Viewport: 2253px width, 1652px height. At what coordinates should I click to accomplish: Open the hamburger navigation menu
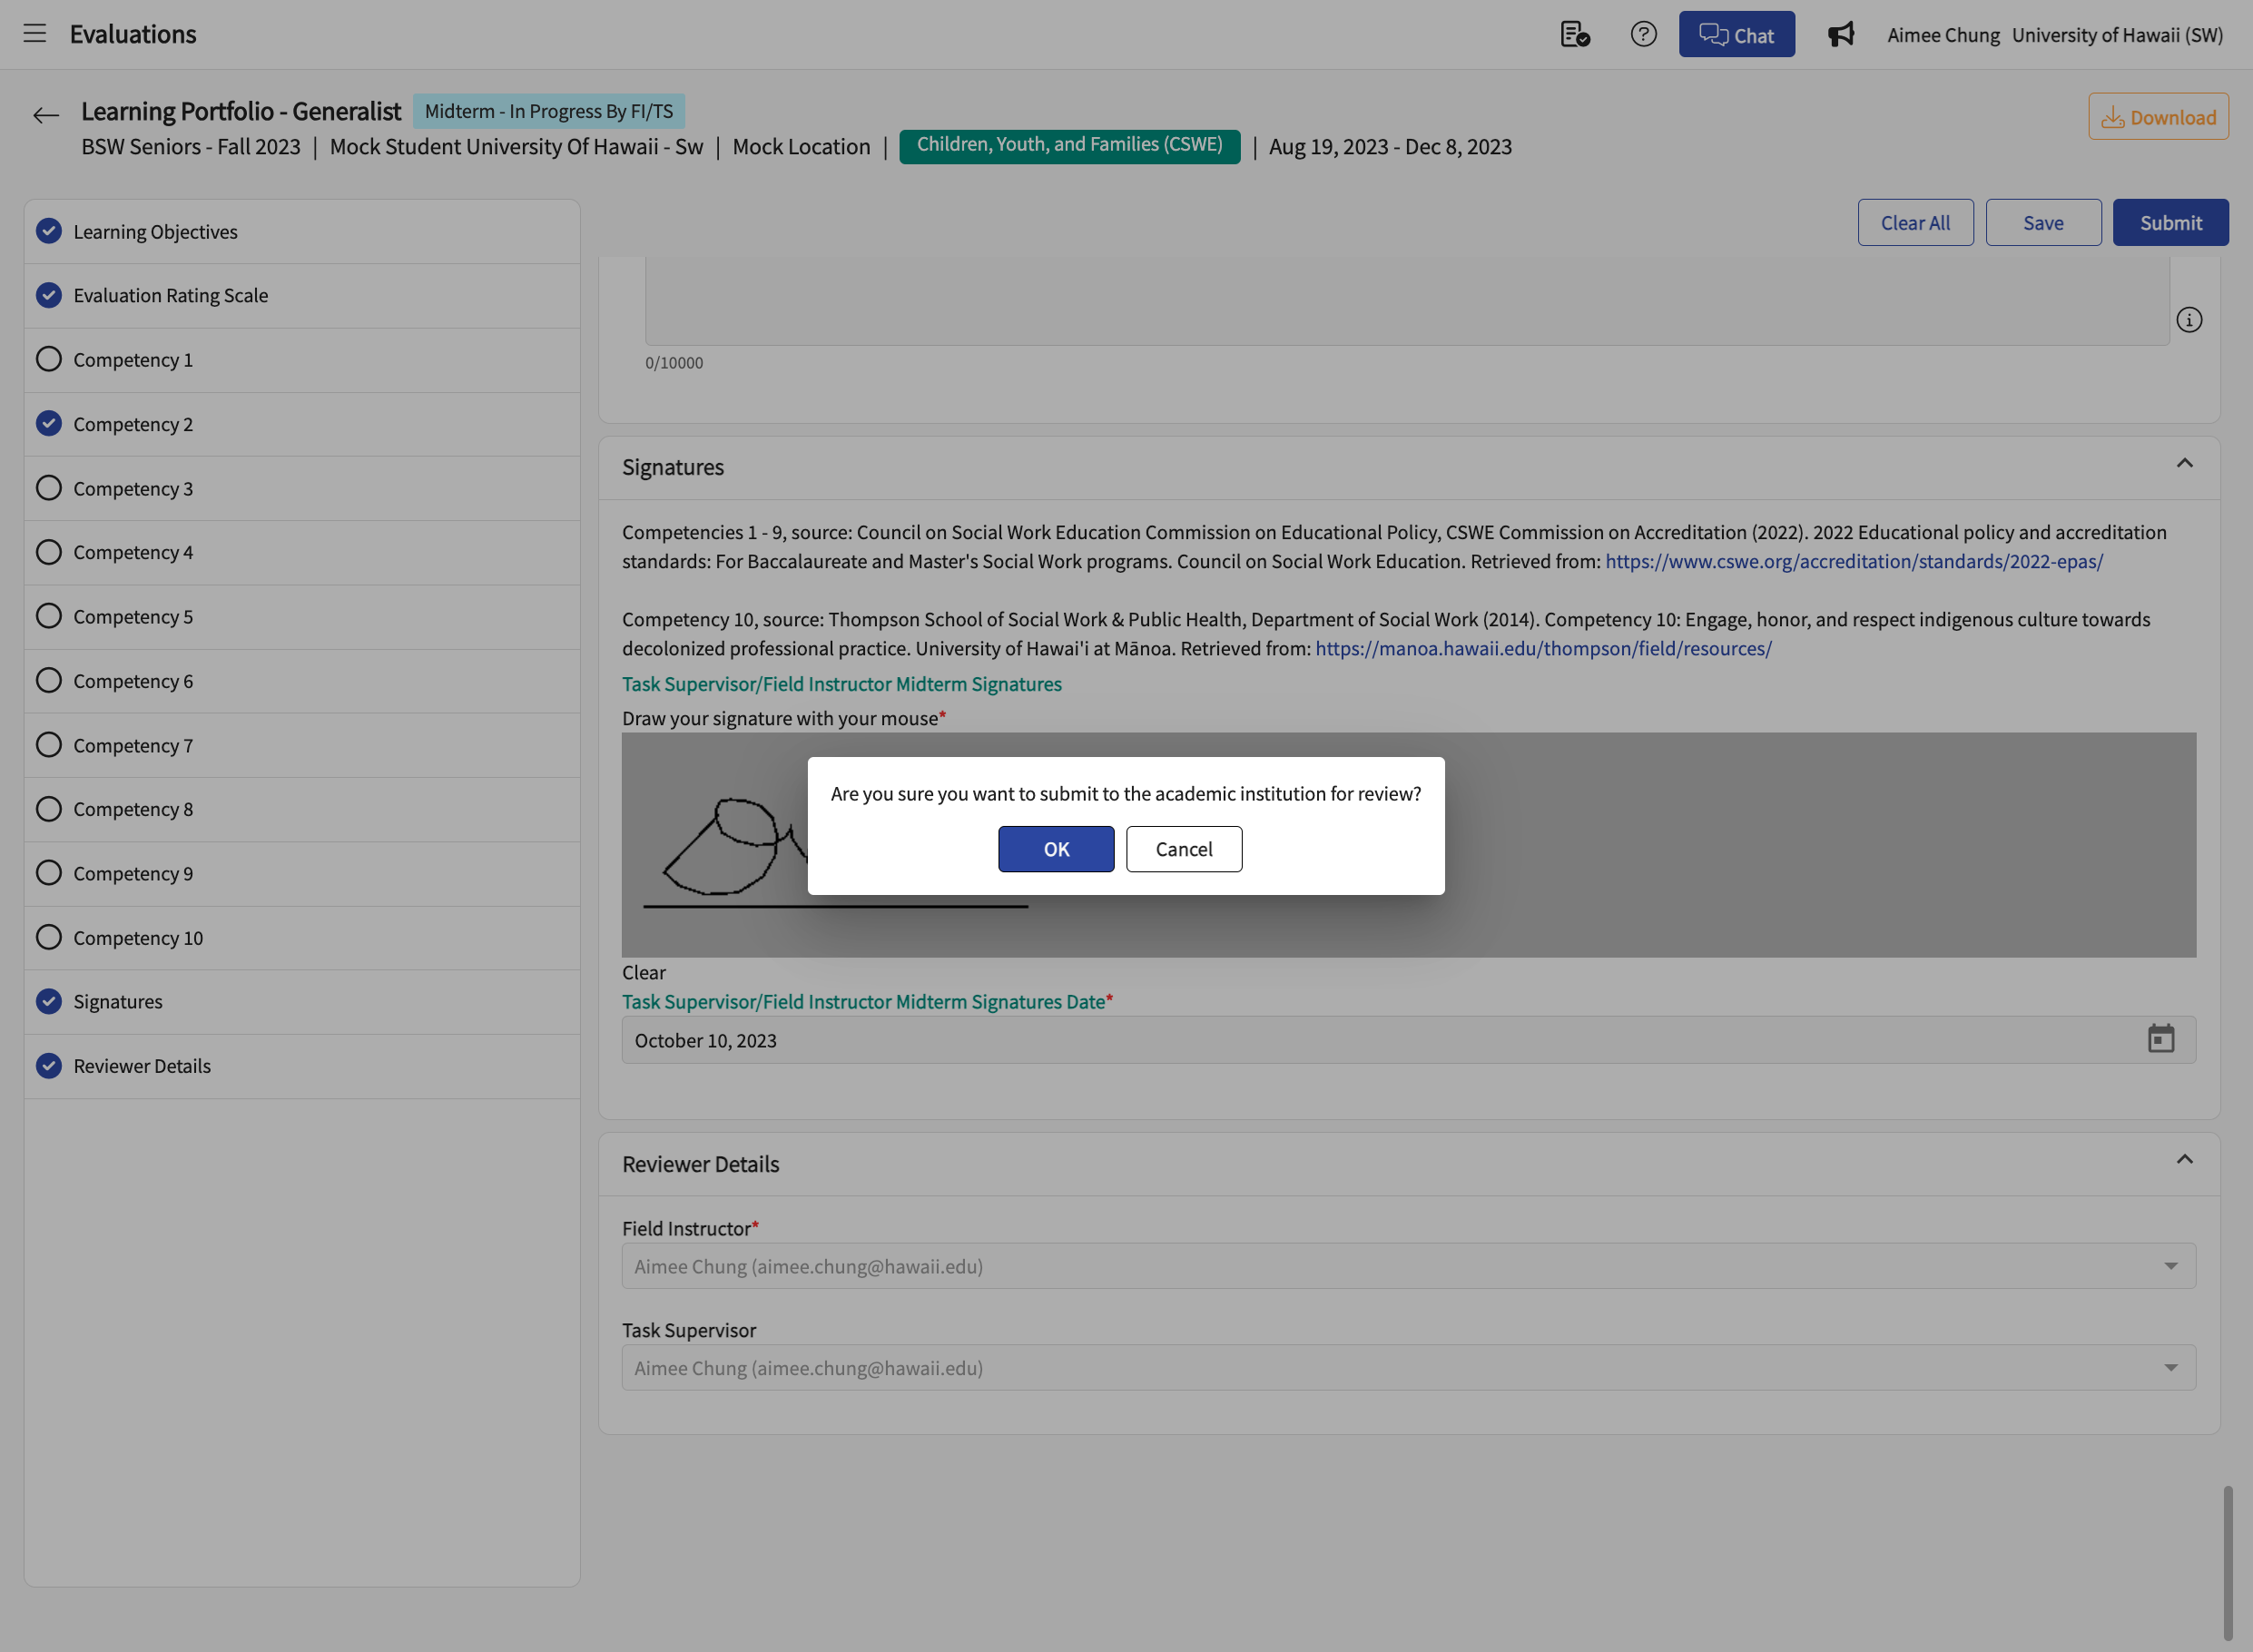pyautogui.click(x=35, y=34)
